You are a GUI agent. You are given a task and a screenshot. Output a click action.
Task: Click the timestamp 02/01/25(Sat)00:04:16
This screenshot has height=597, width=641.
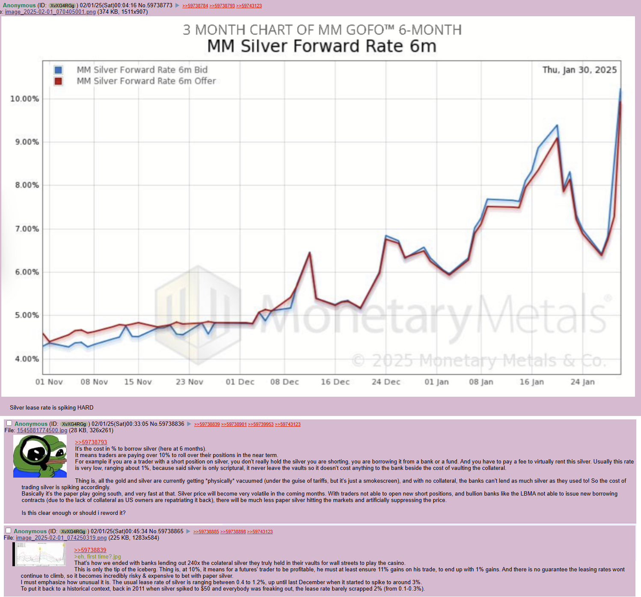pos(108,6)
